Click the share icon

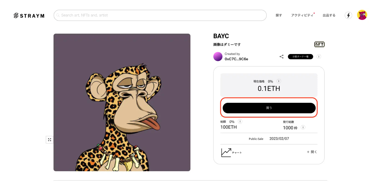(x=282, y=57)
